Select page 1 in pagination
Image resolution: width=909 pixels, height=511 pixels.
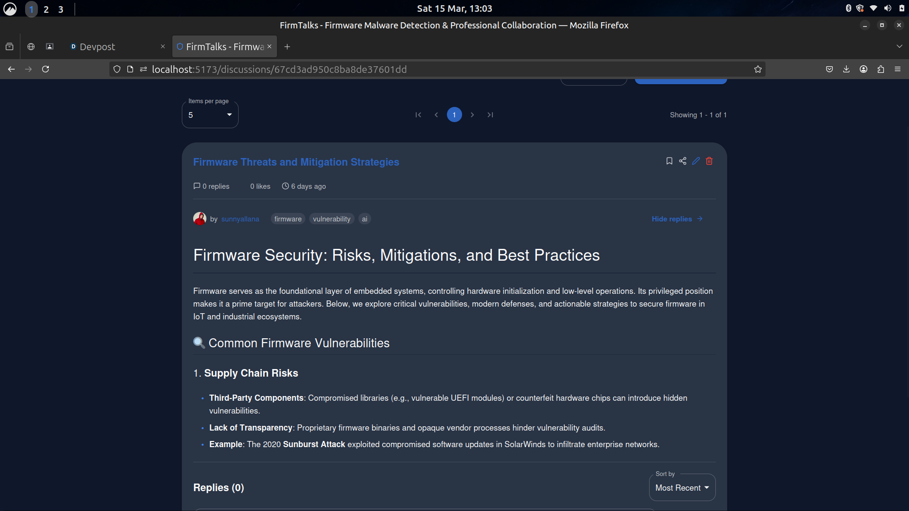tap(454, 115)
